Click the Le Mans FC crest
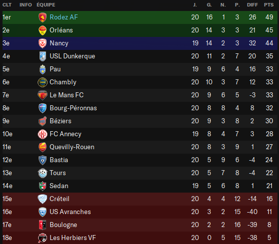The width and height of the screenshot is (279, 244). [x=43, y=95]
